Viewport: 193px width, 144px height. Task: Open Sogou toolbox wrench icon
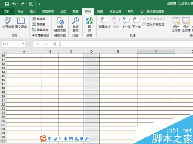[x=87, y=139]
